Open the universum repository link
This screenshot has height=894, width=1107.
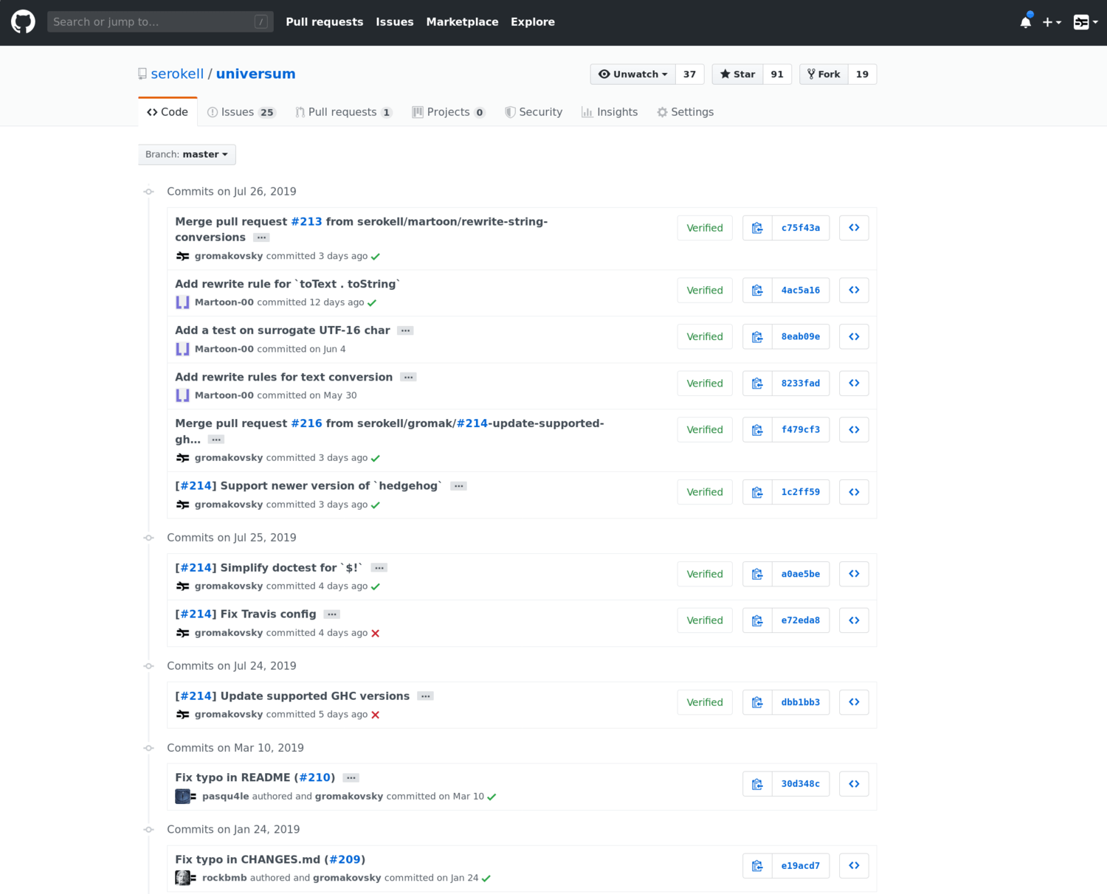255,74
